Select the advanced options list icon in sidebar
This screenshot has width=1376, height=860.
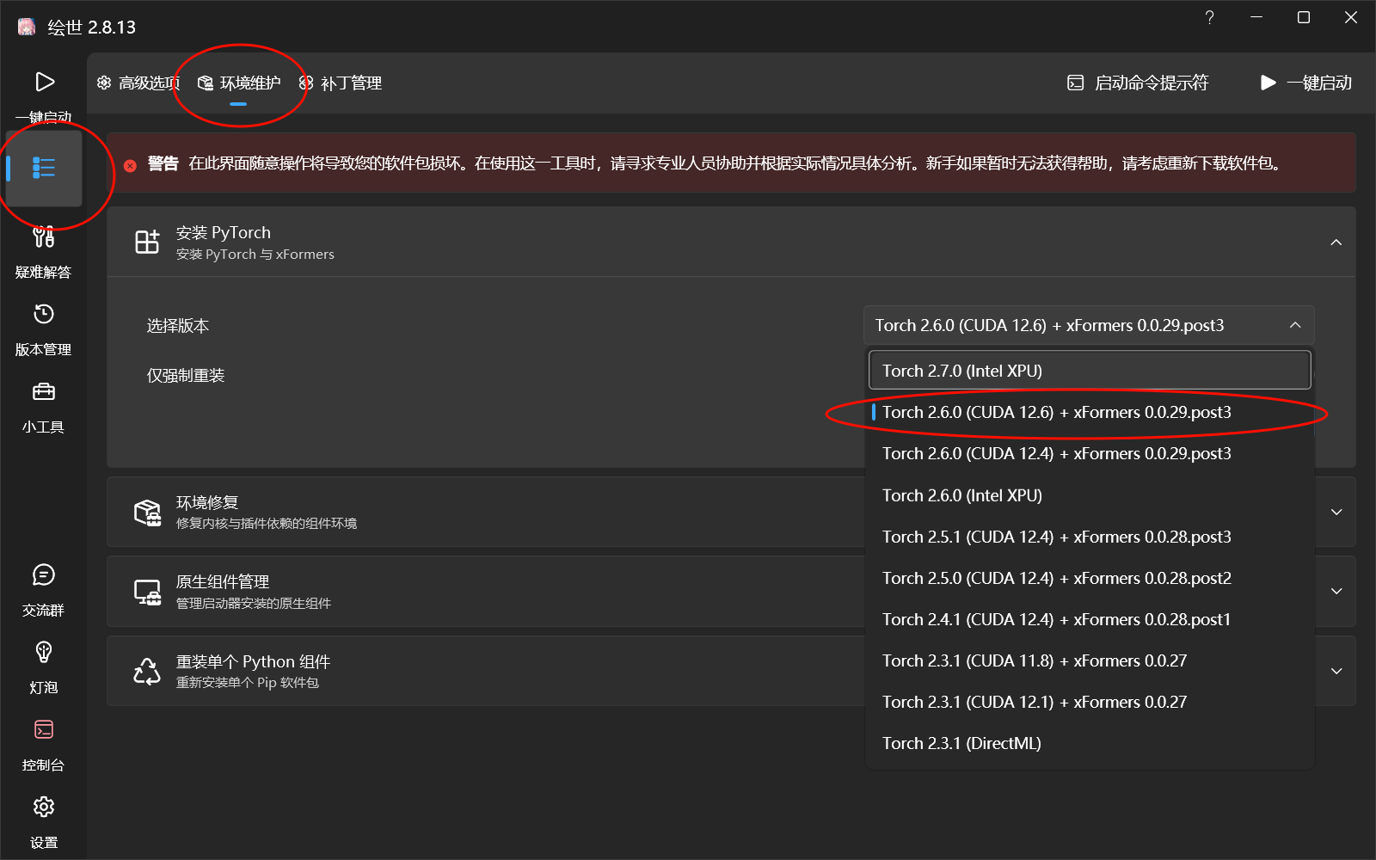point(44,168)
